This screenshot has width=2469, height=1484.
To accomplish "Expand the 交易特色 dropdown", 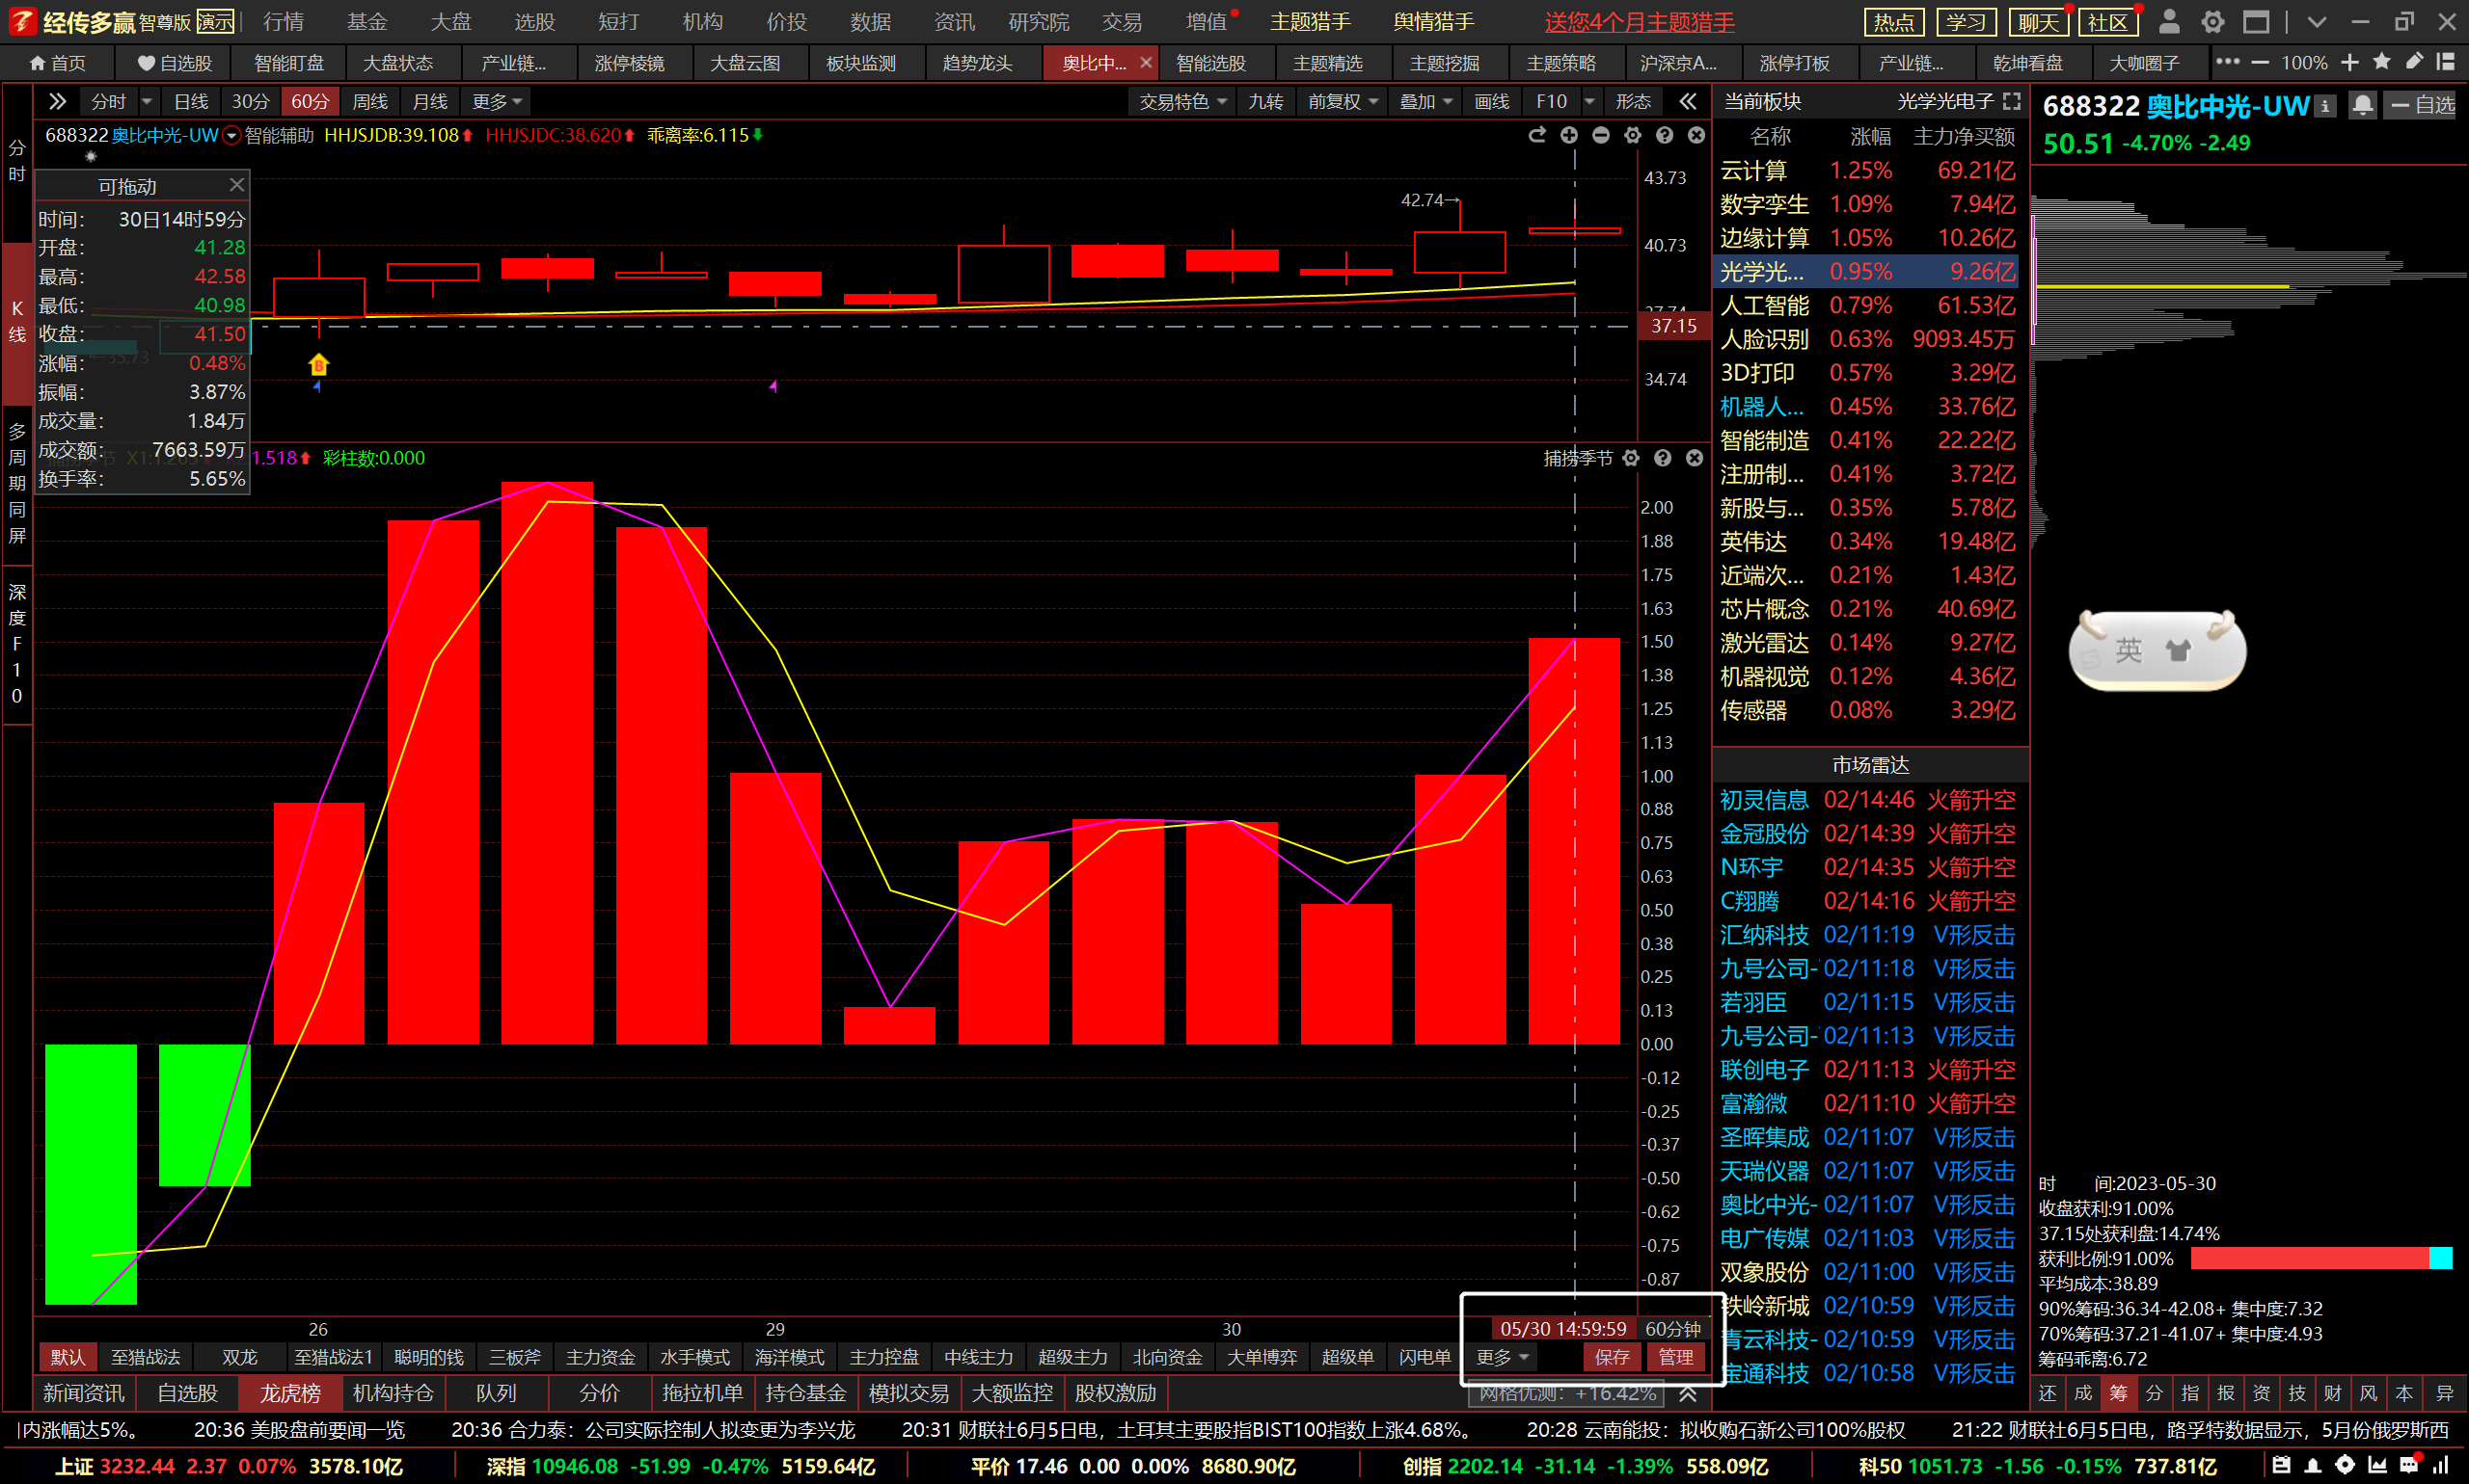I will [1182, 101].
